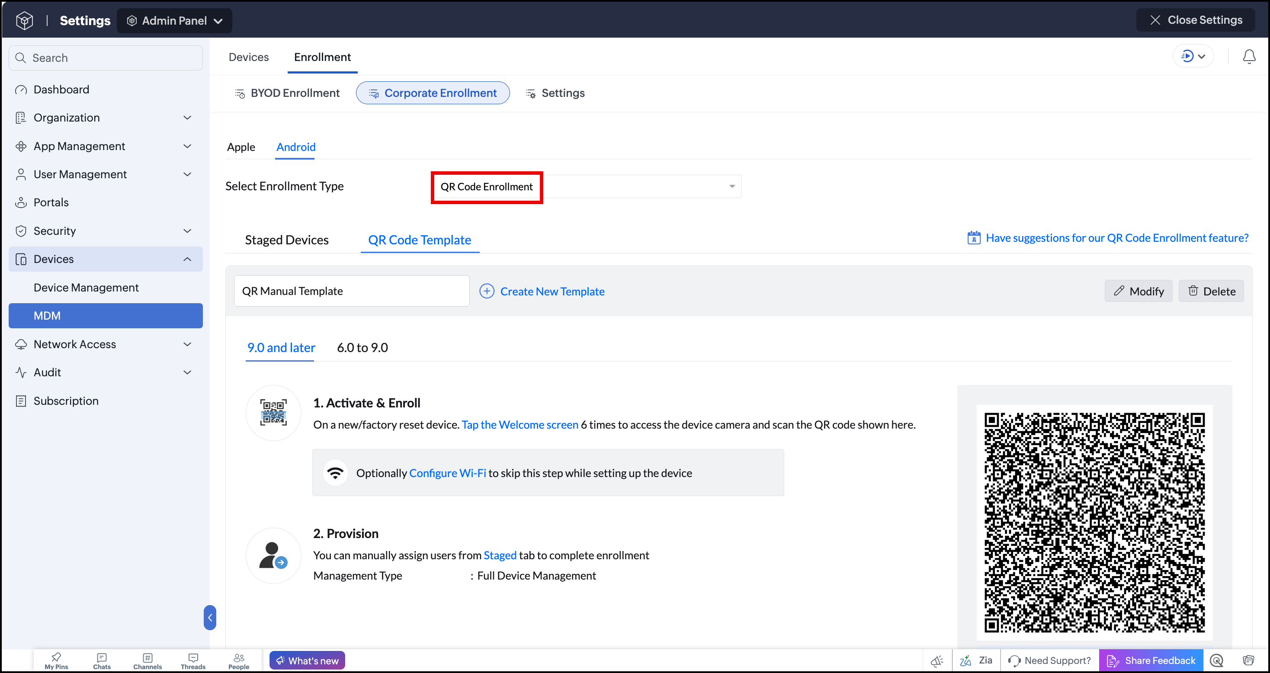Click the What's new button
Screen dimensions: 1270x673
[307, 661]
